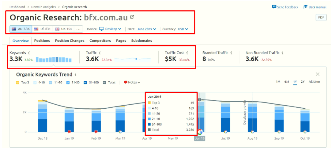Toggle the Top 3 checkbox
The height and width of the screenshot is (148, 331).
(x=18, y=82)
